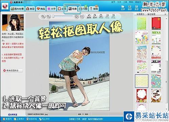Viewport: 169px width, 122px height.
Task: Select the green sparkle background thumbnail
Action: 142,23
